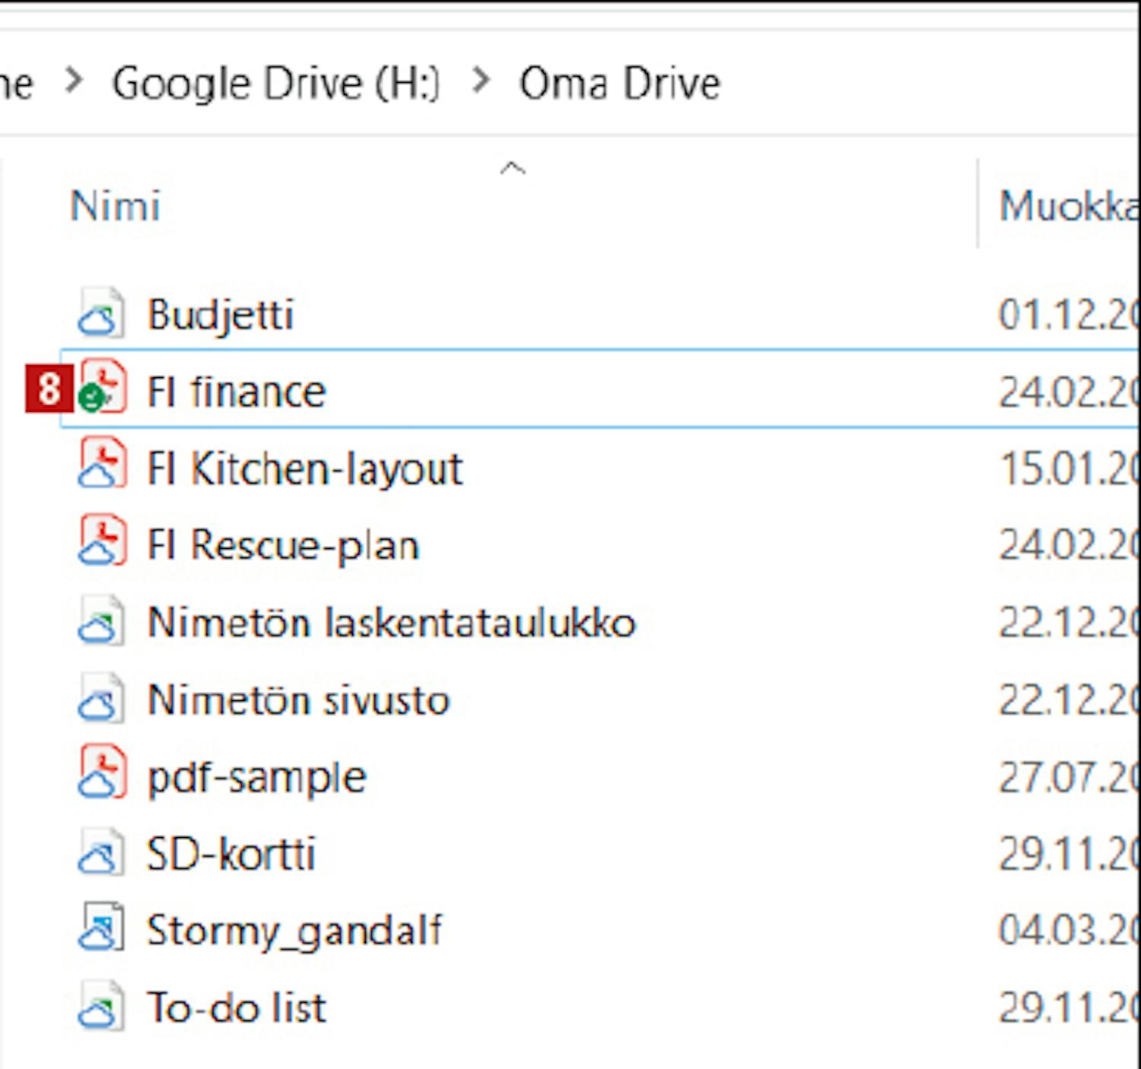Navigate to Google Drive (H:) in breadcrumb

[276, 83]
